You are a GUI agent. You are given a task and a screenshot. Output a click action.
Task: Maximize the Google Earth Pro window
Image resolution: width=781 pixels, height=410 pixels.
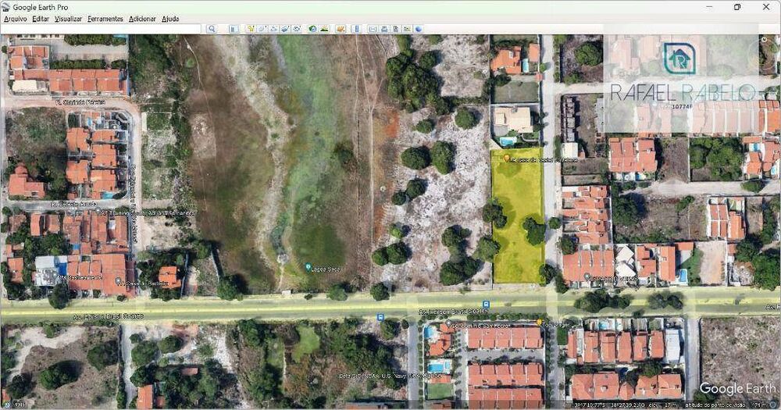click(737, 7)
